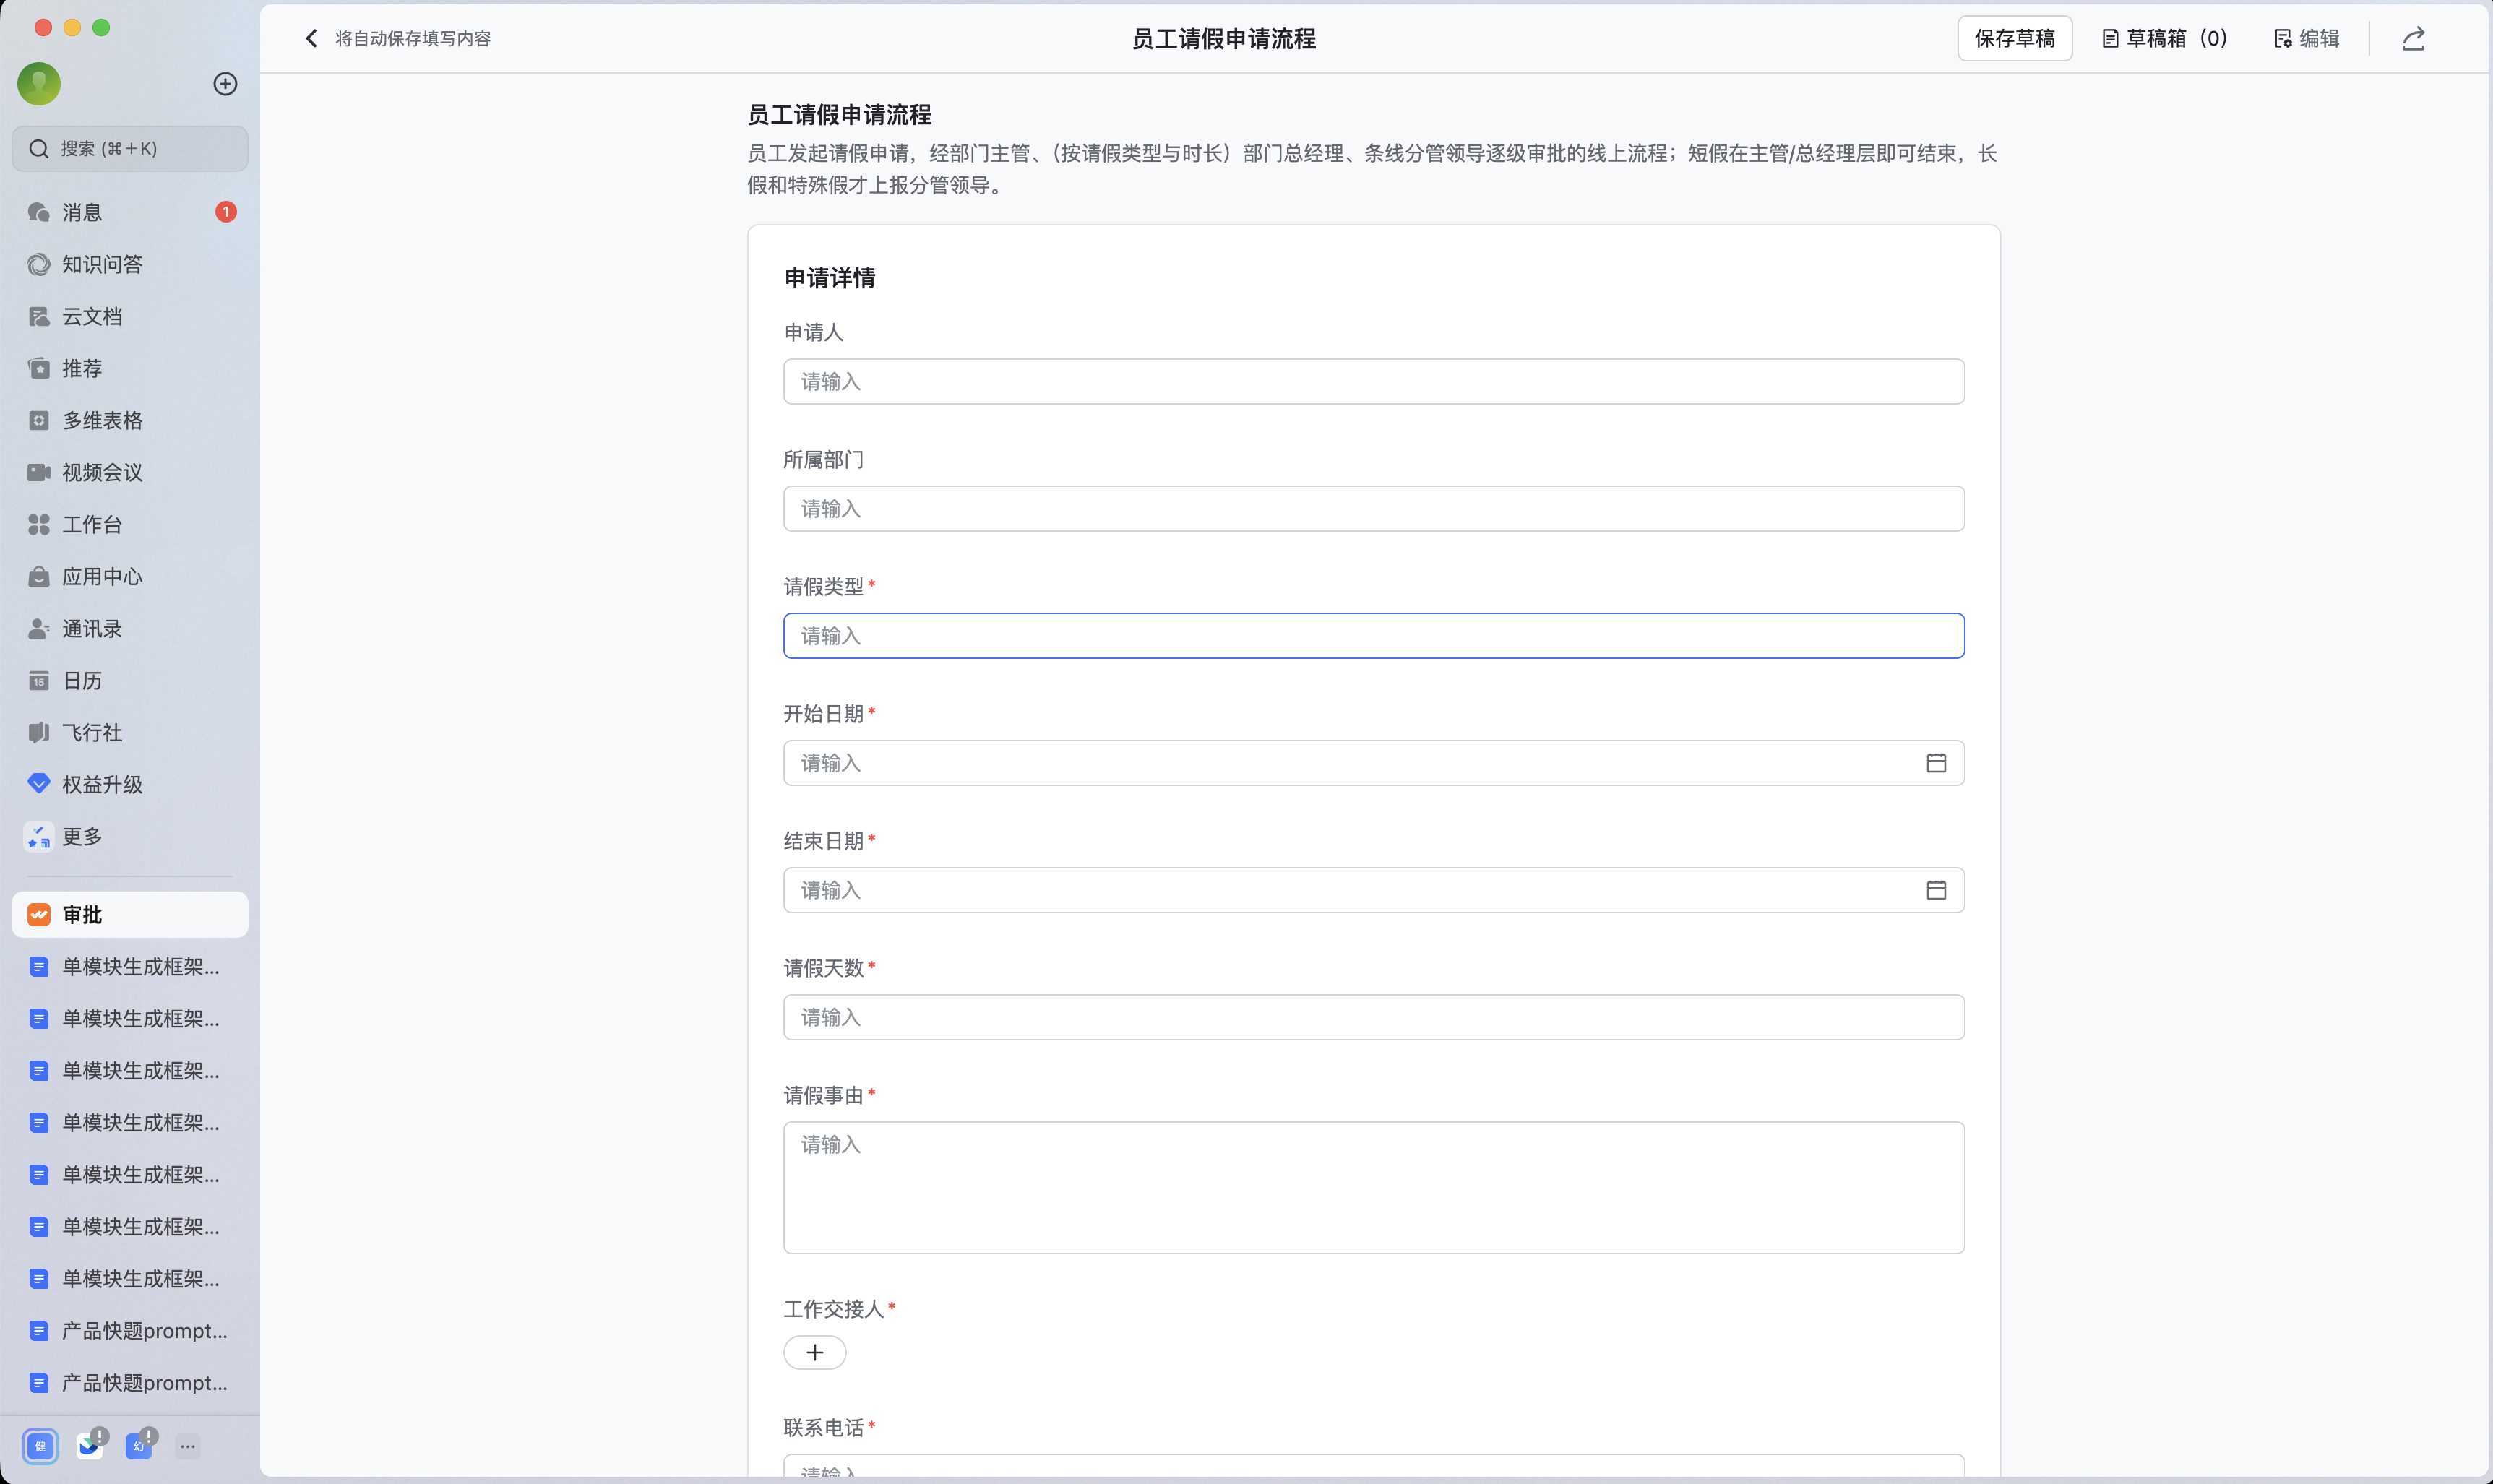Open 权益升级 in the sidebar

(130, 784)
